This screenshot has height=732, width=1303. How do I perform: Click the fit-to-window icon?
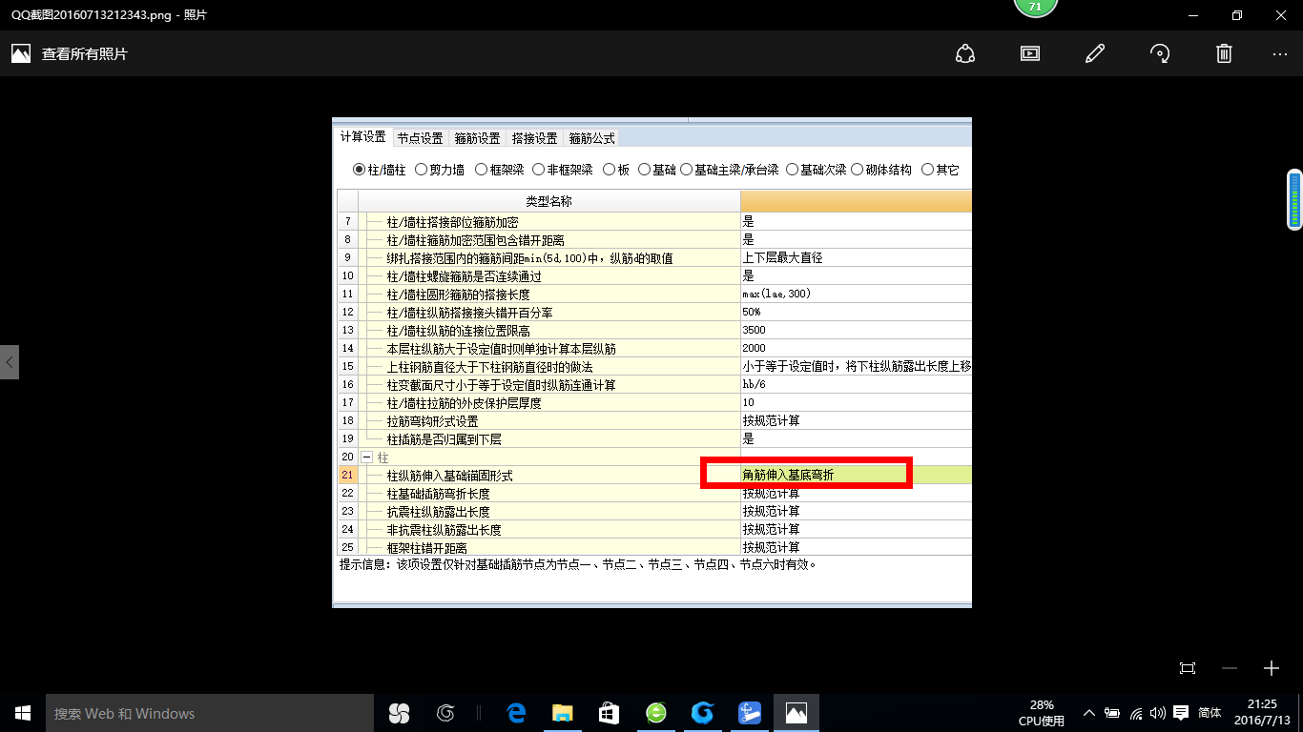click(1188, 668)
